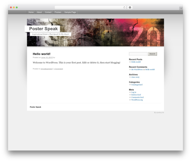
Task: Click the yellow minimize window button
Action: point(14,8)
